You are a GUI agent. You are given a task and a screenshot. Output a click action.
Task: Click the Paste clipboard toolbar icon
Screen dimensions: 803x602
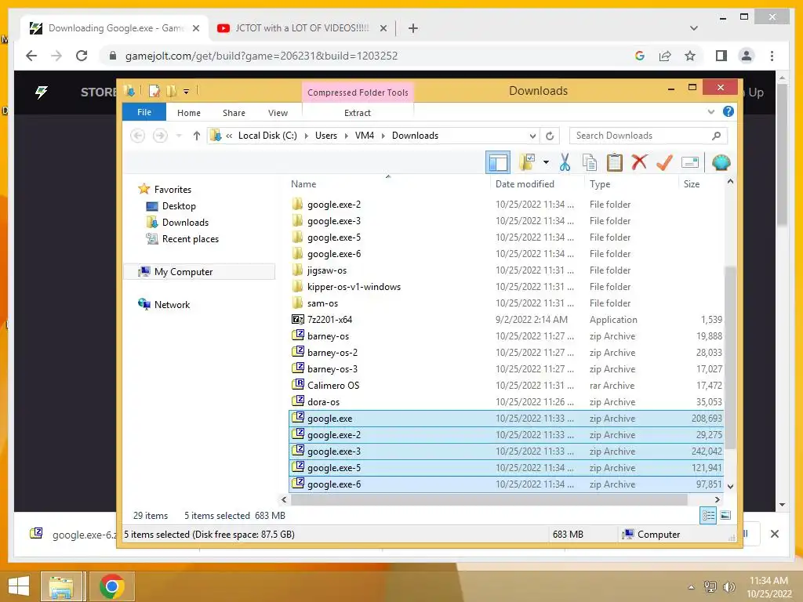point(615,163)
